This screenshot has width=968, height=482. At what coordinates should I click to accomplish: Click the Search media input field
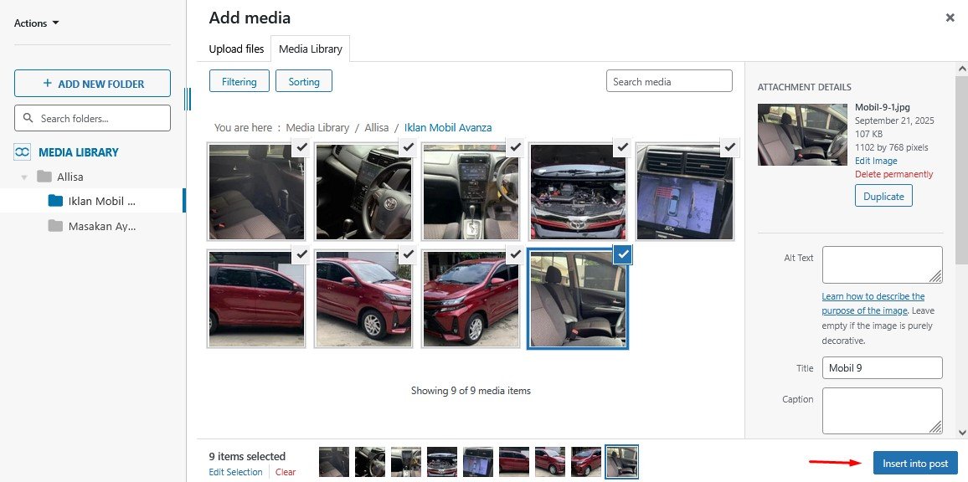(x=669, y=81)
